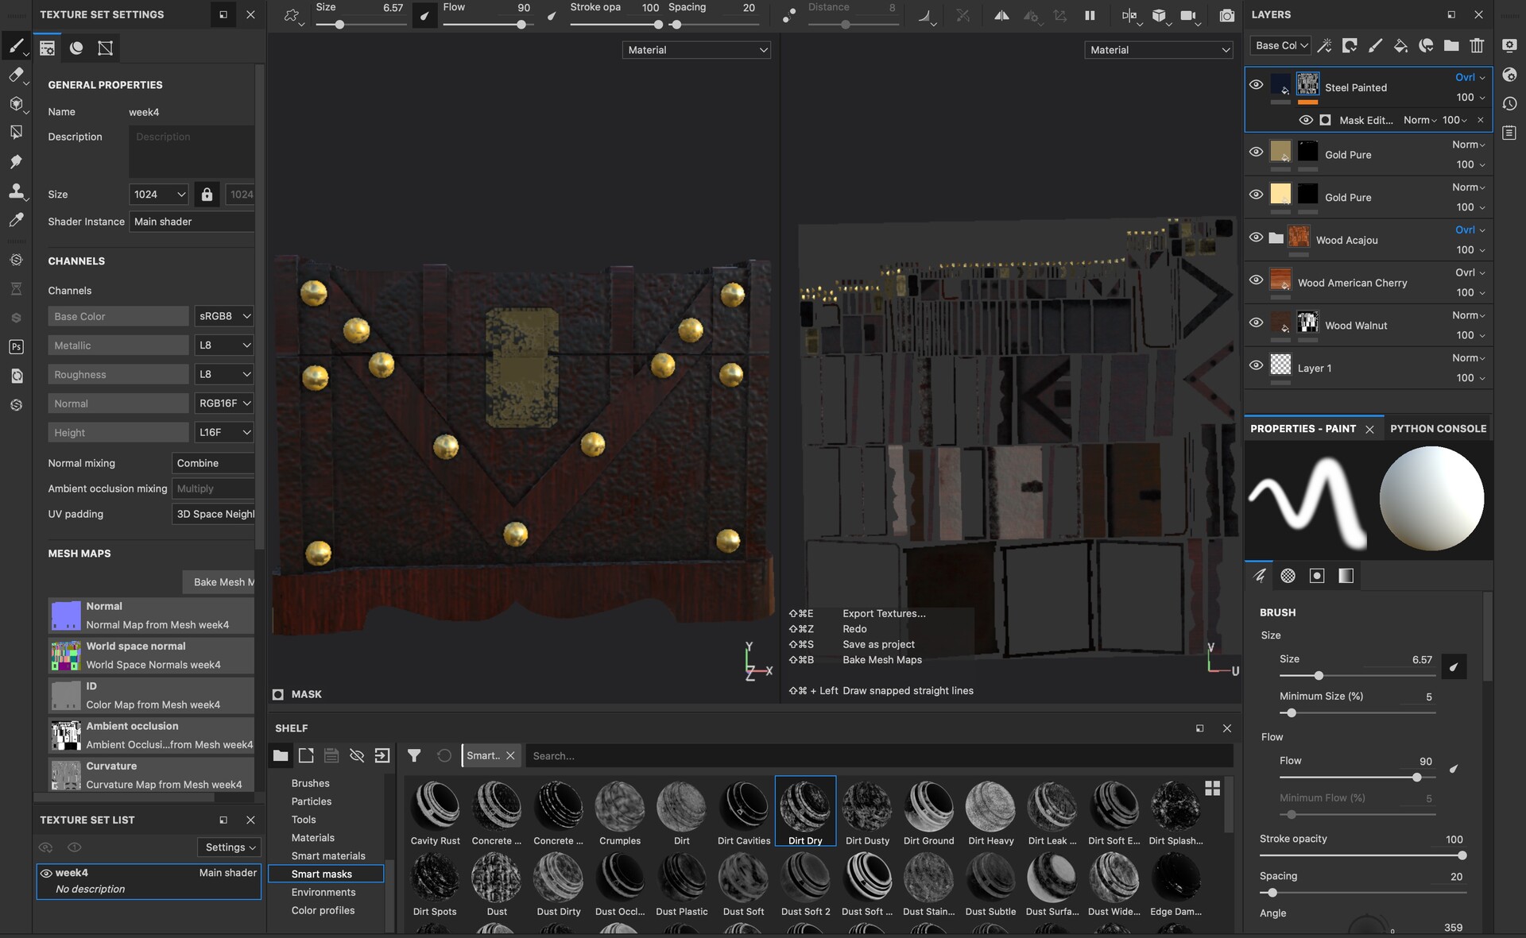The image size is (1526, 938).
Task: Add a folder in Layers panel
Action: click(x=1450, y=45)
